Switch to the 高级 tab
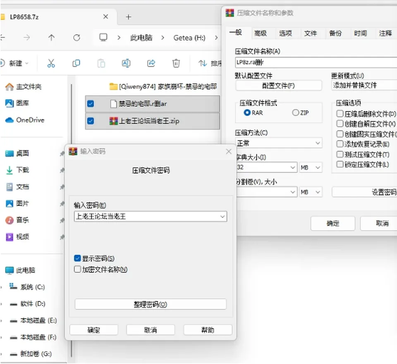The height and width of the screenshot is (364, 397). [x=261, y=33]
